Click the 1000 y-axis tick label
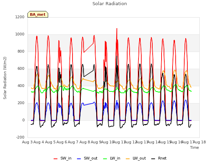The image size is (220, 165). 20,34
